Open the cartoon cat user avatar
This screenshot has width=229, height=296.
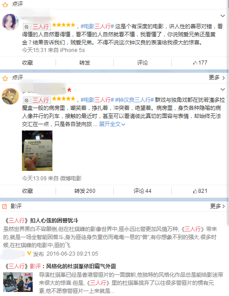[x=10, y=96]
